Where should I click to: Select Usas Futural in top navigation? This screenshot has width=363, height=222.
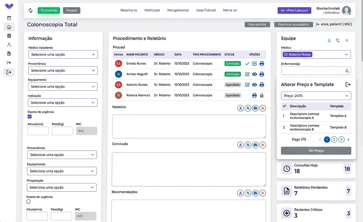[206, 10]
